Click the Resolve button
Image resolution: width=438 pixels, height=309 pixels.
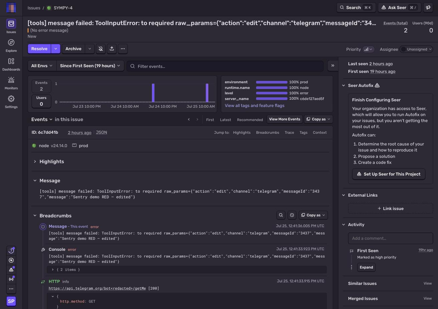point(39,49)
